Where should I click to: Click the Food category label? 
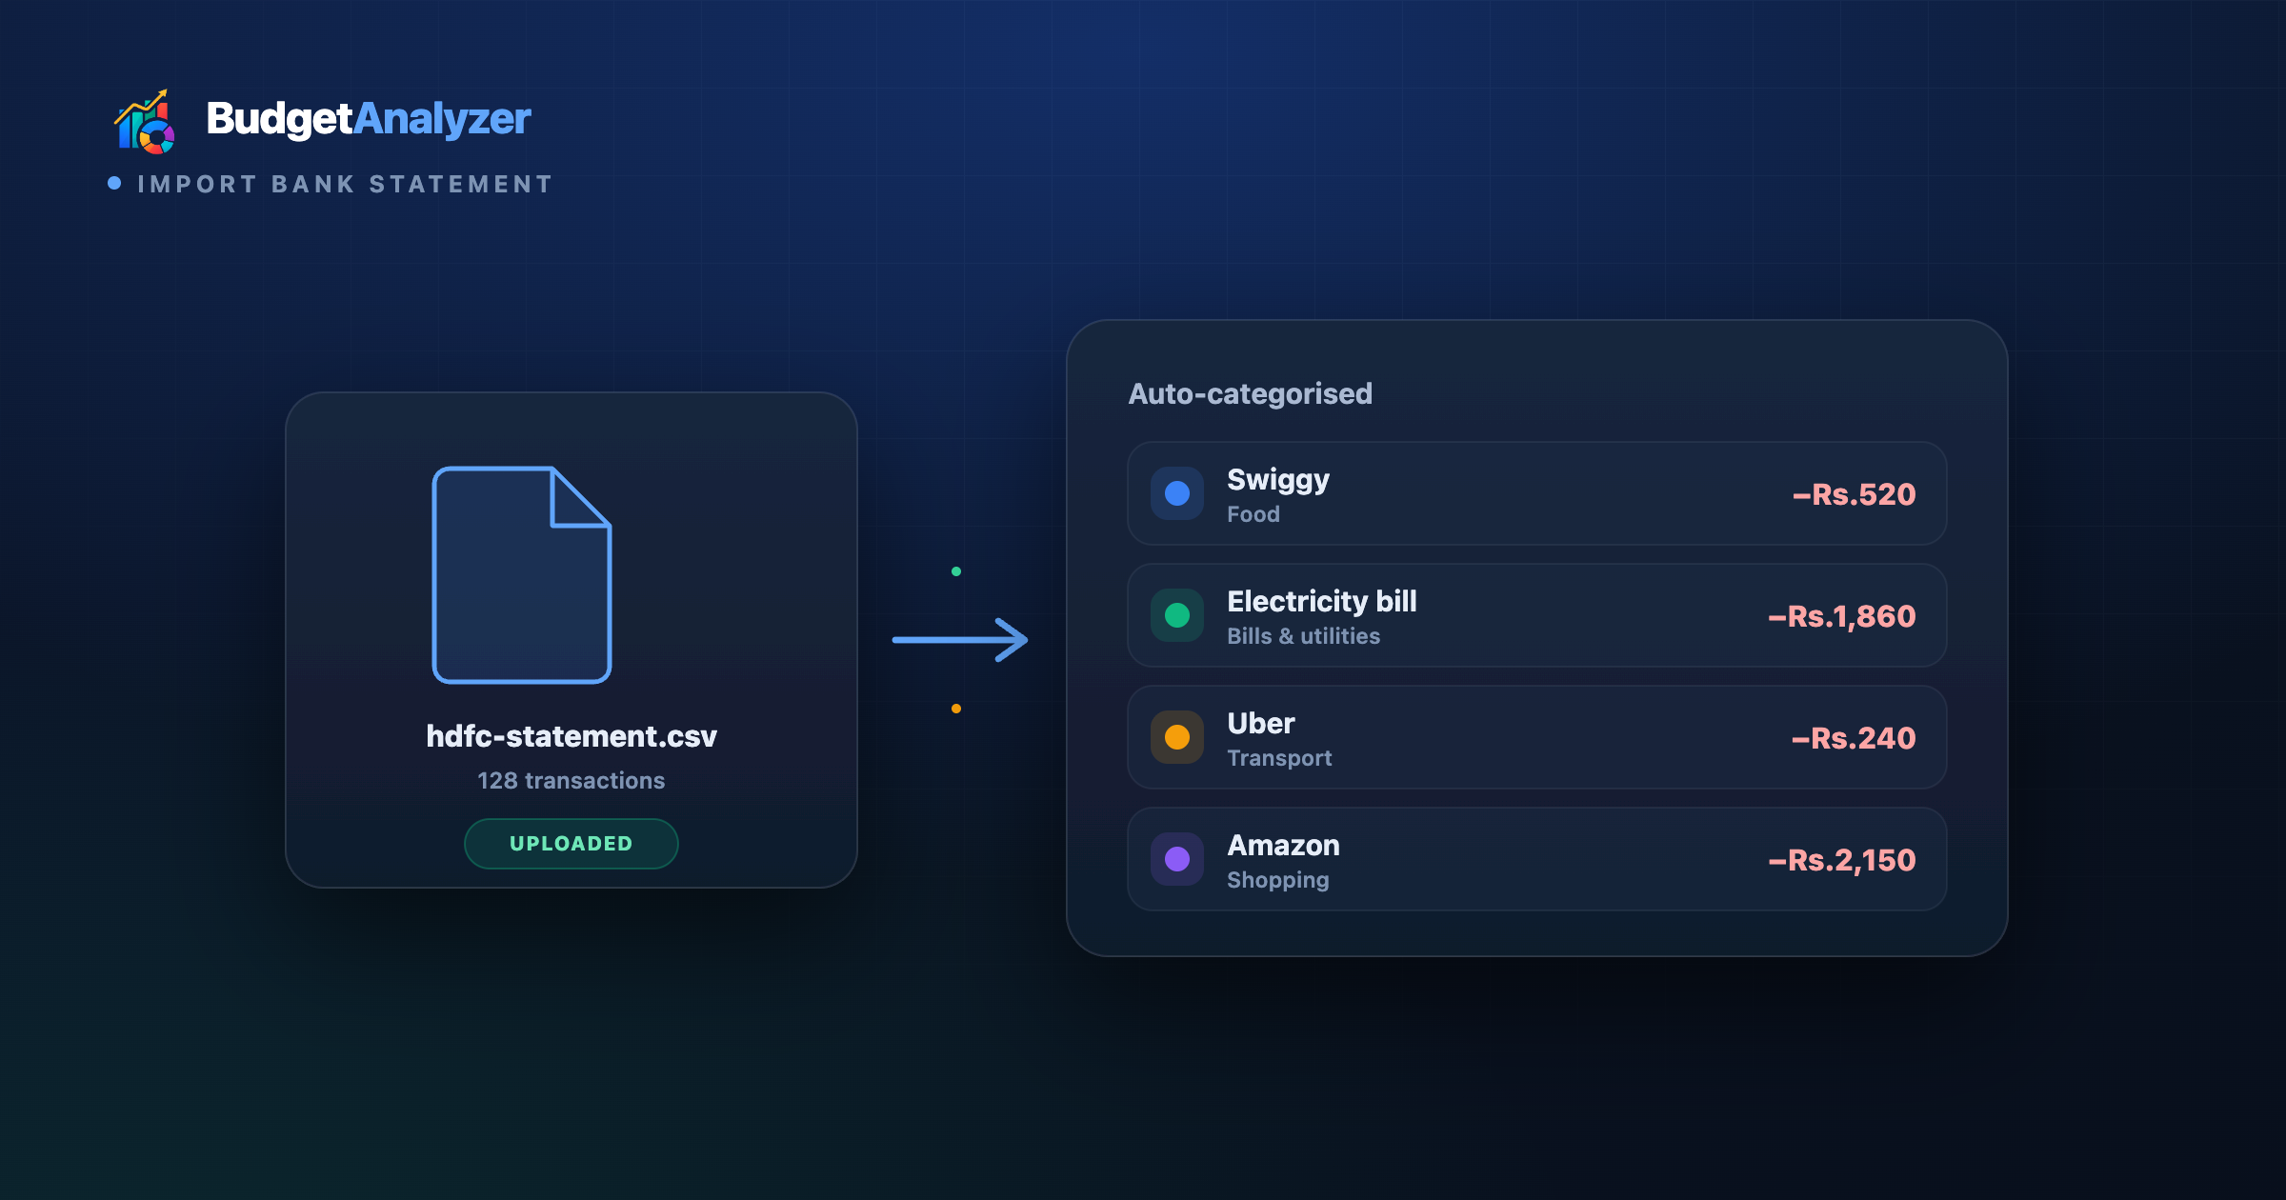(1253, 514)
